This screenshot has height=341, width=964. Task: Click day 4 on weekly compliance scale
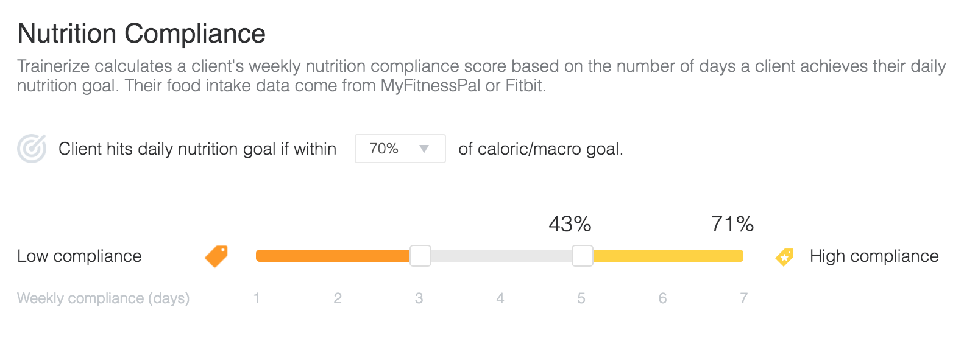[x=500, y=298]
